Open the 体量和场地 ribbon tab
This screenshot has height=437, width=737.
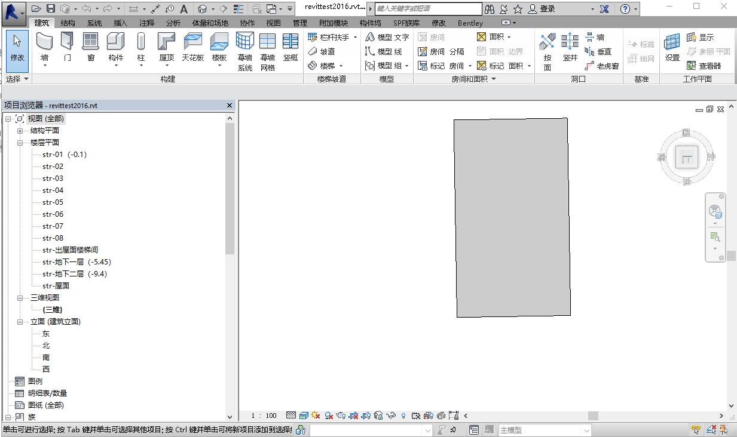point(210,23)
